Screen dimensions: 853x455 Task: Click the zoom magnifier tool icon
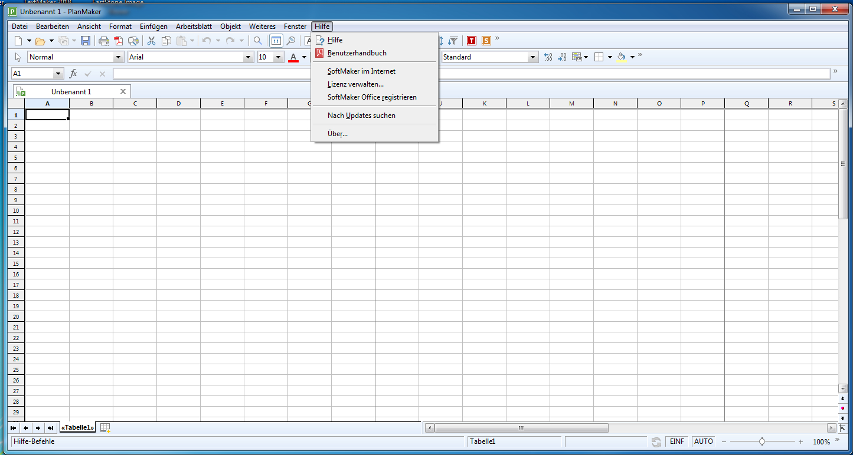point(290,41)
